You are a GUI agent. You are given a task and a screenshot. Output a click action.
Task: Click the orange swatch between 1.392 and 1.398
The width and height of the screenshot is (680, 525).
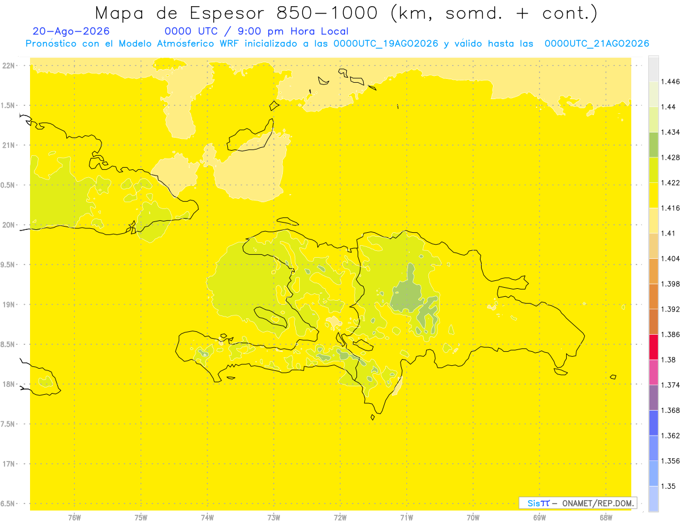click(653, 297)
